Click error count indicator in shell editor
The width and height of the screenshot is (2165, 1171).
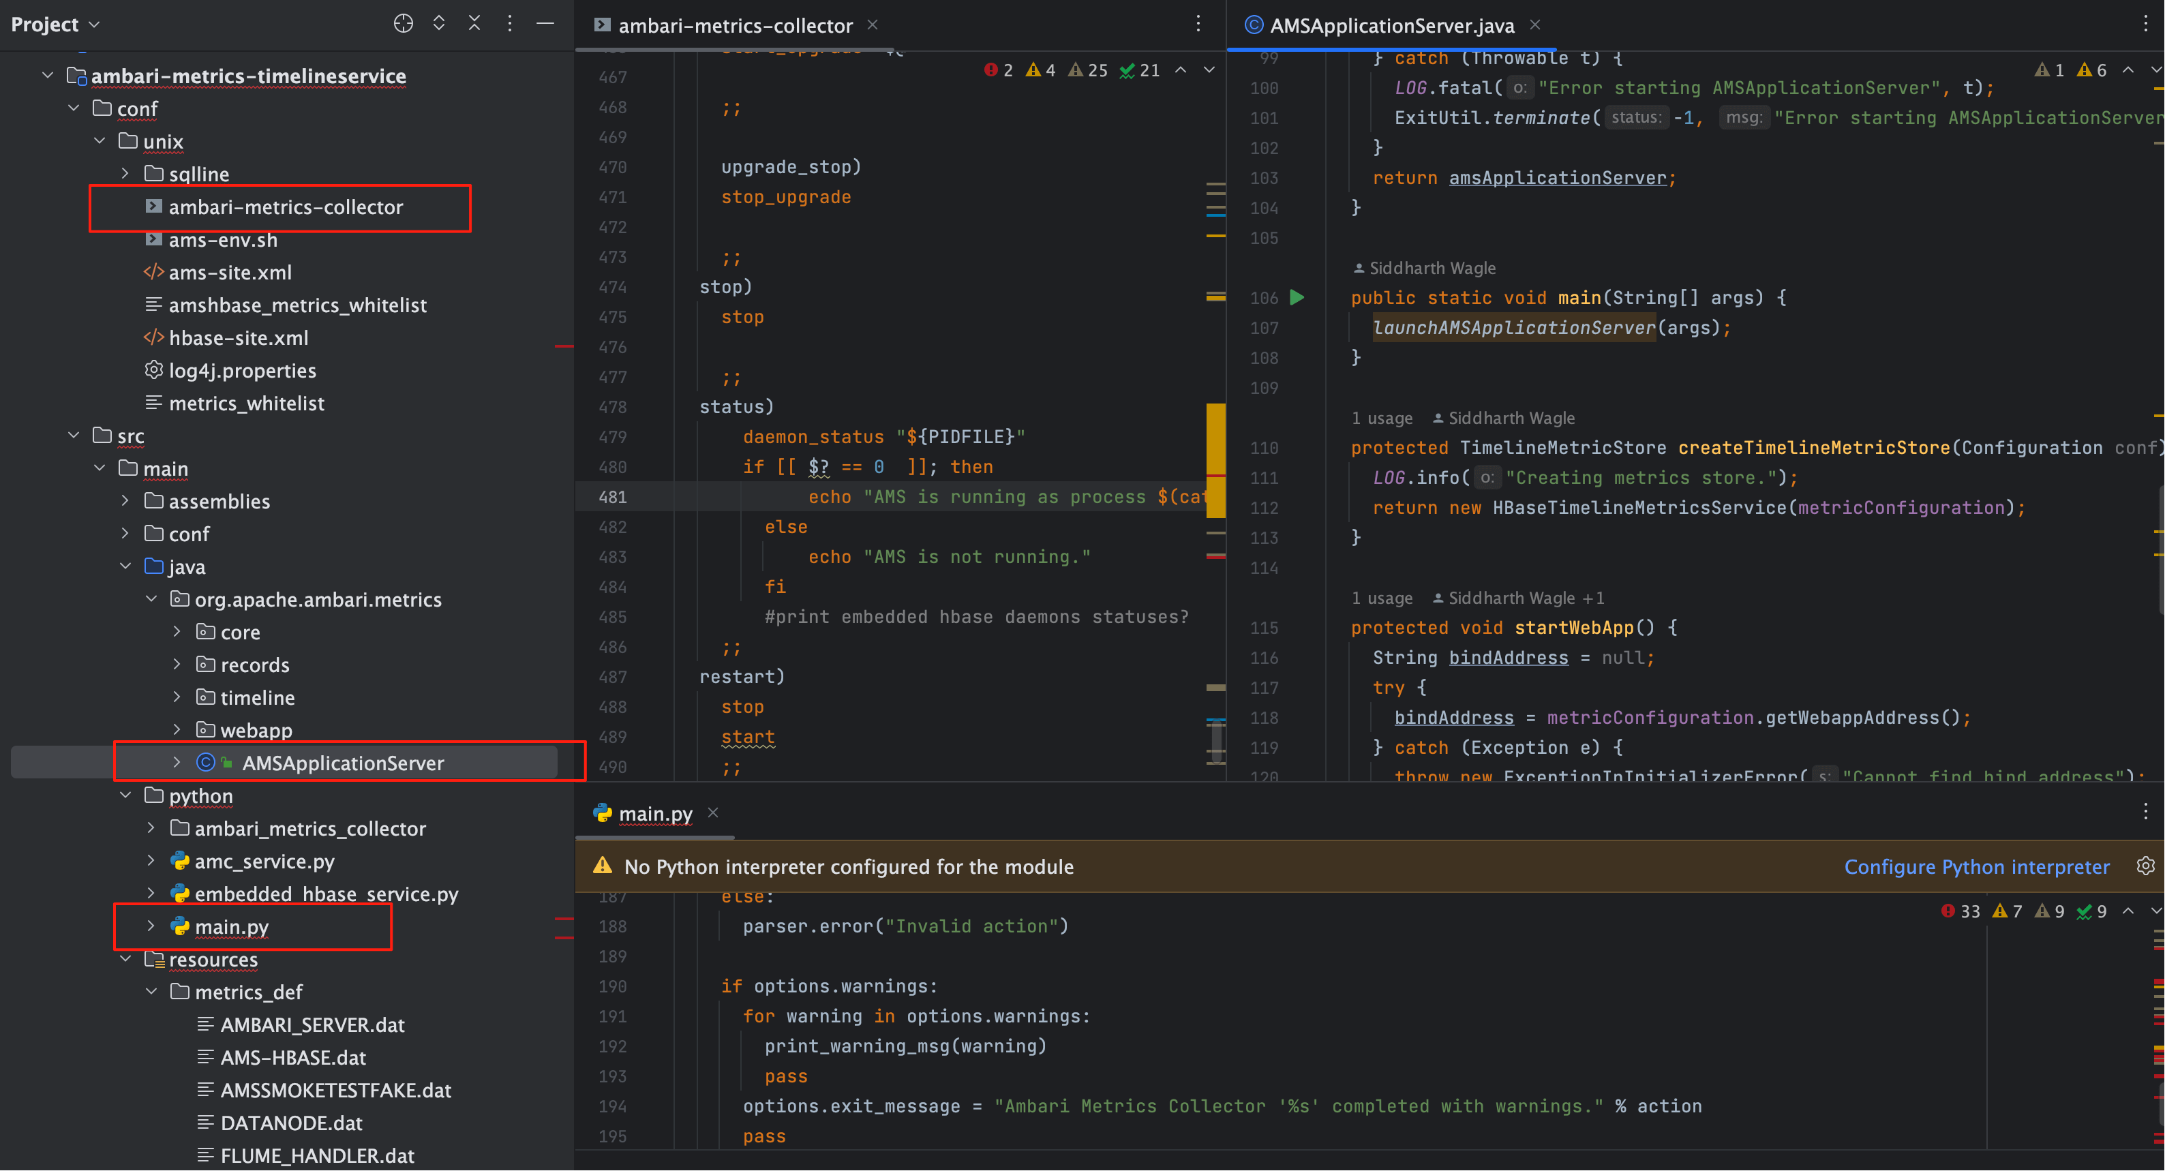coord(997,70)
